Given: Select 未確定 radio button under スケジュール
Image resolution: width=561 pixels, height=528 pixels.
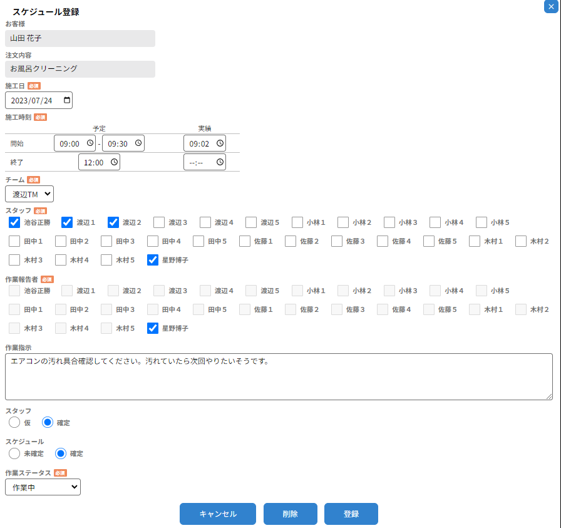Looking at the screenshot, I should pyautogui.click(x=14, y=453).
